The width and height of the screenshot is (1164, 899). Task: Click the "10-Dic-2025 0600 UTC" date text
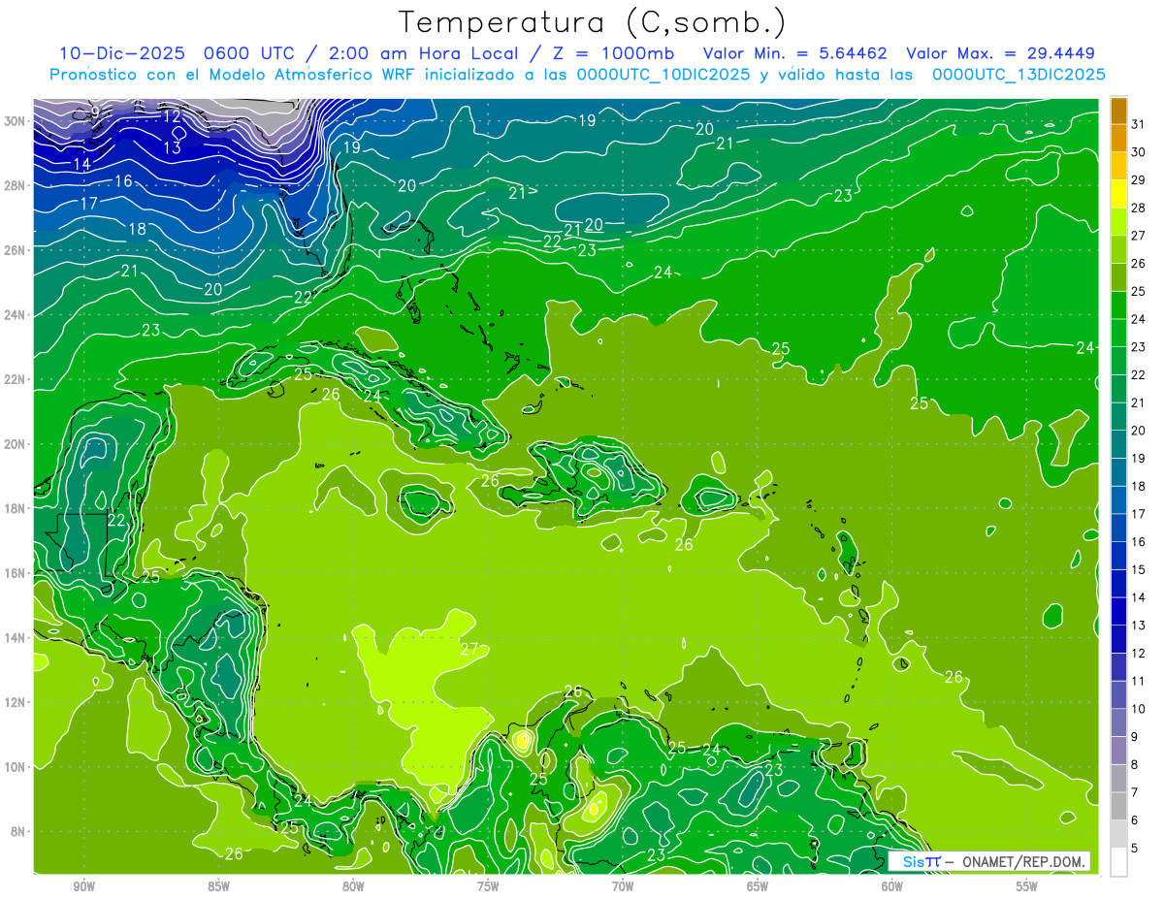point(177,53)
